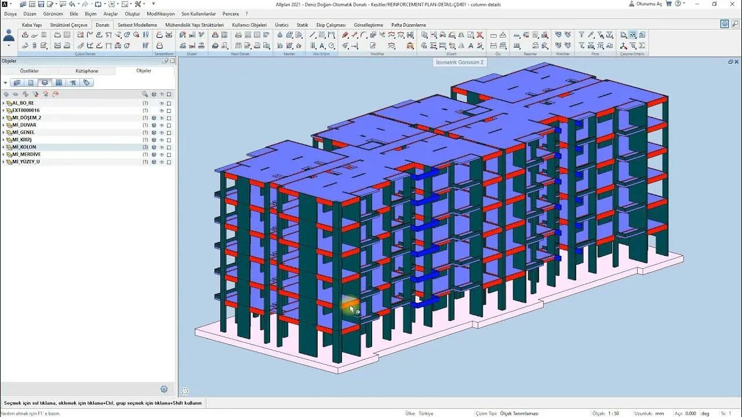This screenshot has height=417, width=742.
Task: Expand the AL_BO_RE tree node
Action: (3, 103)
